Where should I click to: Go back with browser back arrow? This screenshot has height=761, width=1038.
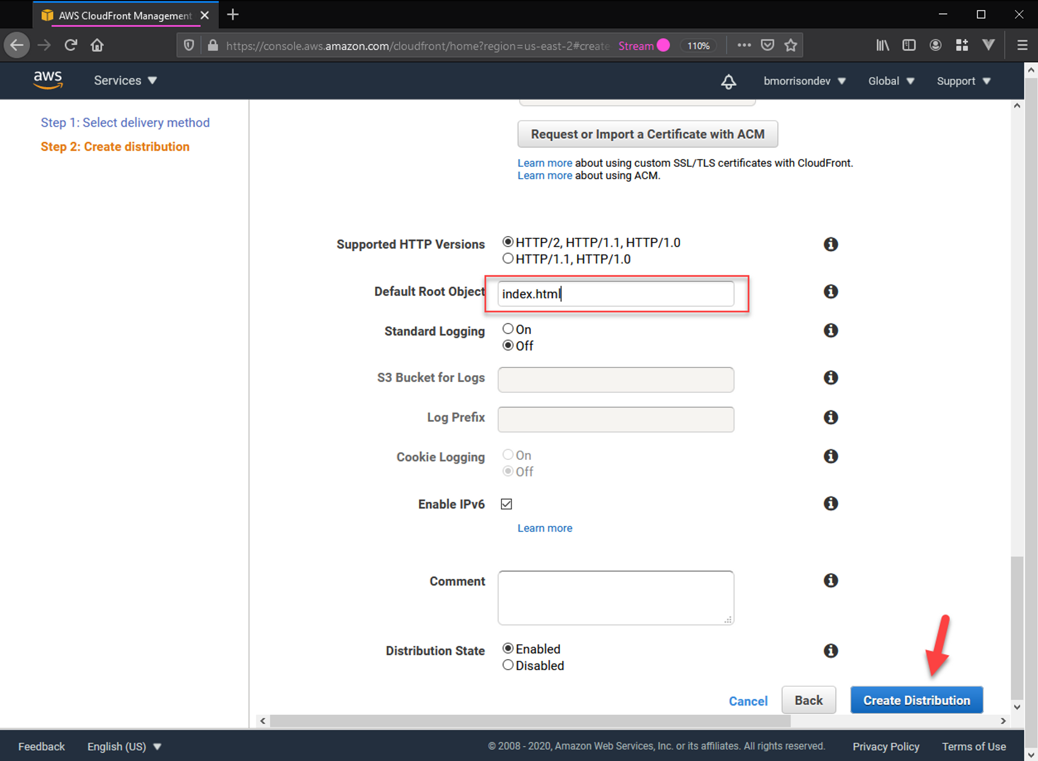[x=17, y=45]
